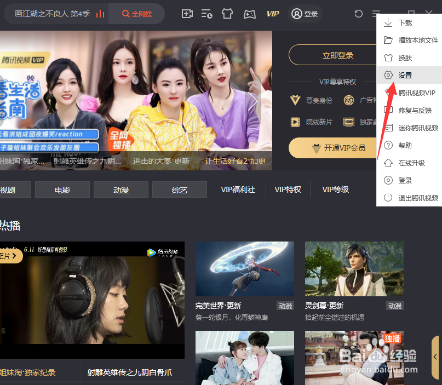Image resolution: width=442 pixels, height=385 pixels.
Task: Click the orange trending bars icon in the search box
Action: pyautogui.click(x=100, y=14)
